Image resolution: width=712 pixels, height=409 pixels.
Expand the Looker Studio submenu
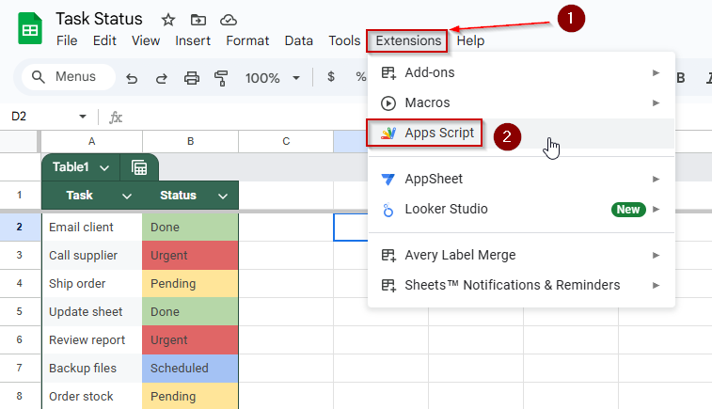click(521, 210)
